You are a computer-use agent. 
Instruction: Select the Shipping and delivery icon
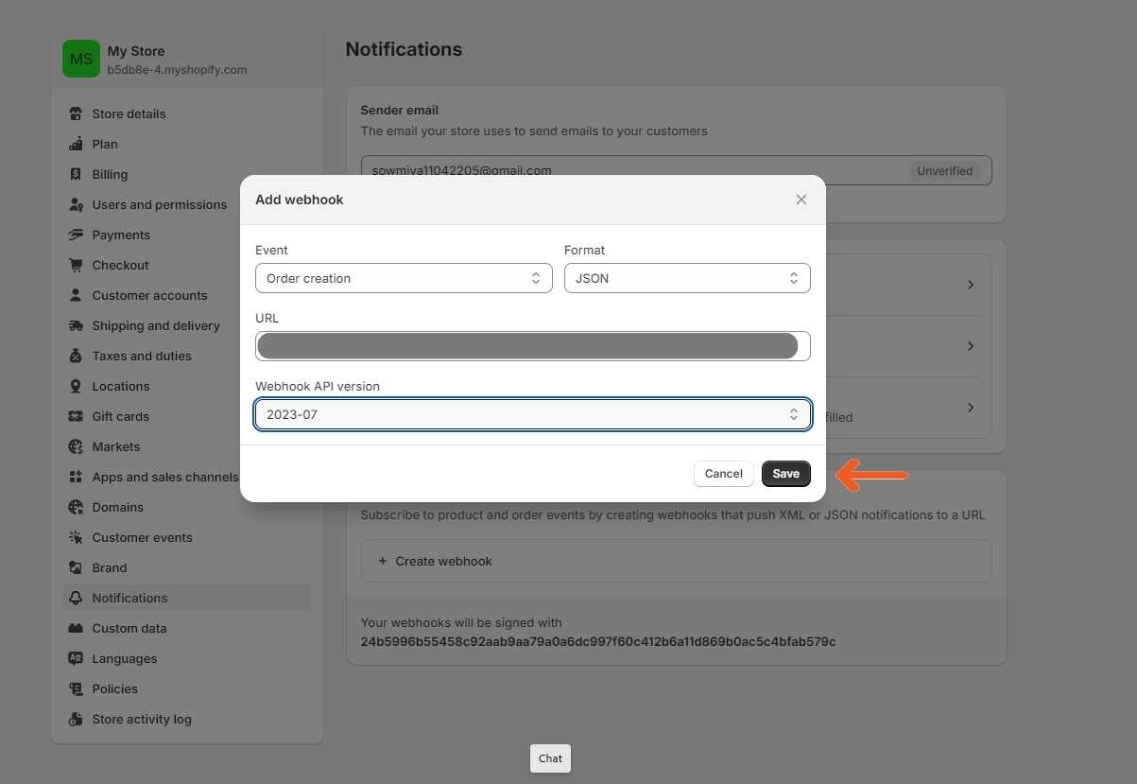point(76,325)
